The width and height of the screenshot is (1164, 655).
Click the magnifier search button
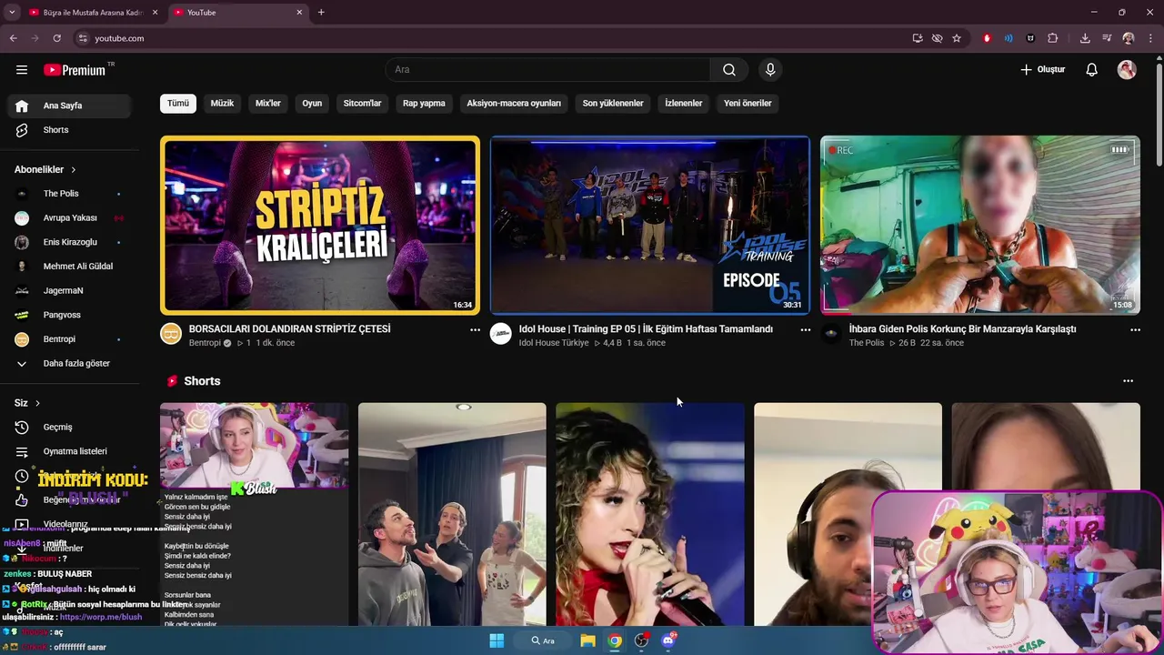pyautogui.click(x=729, y=70)
